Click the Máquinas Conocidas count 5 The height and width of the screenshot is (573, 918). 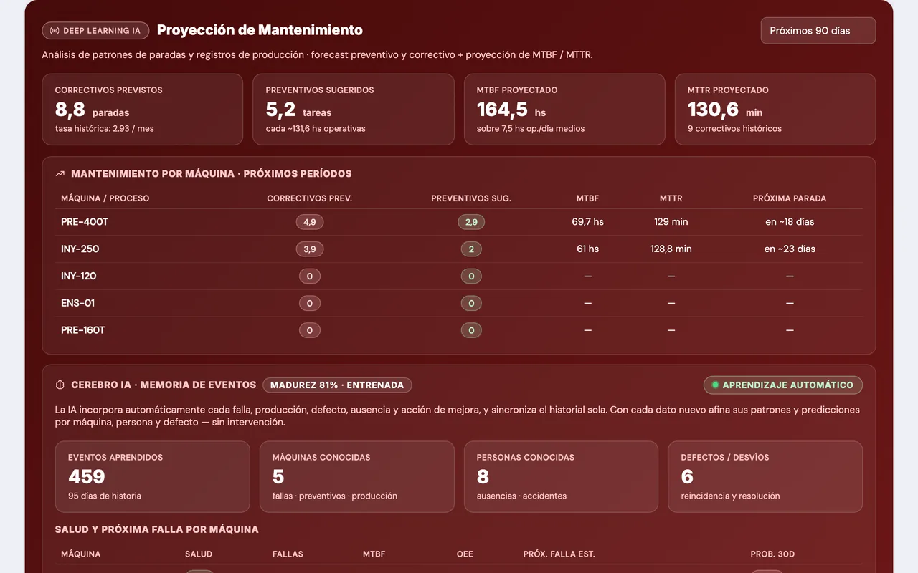pyautogui.click(x=278, y=476)
